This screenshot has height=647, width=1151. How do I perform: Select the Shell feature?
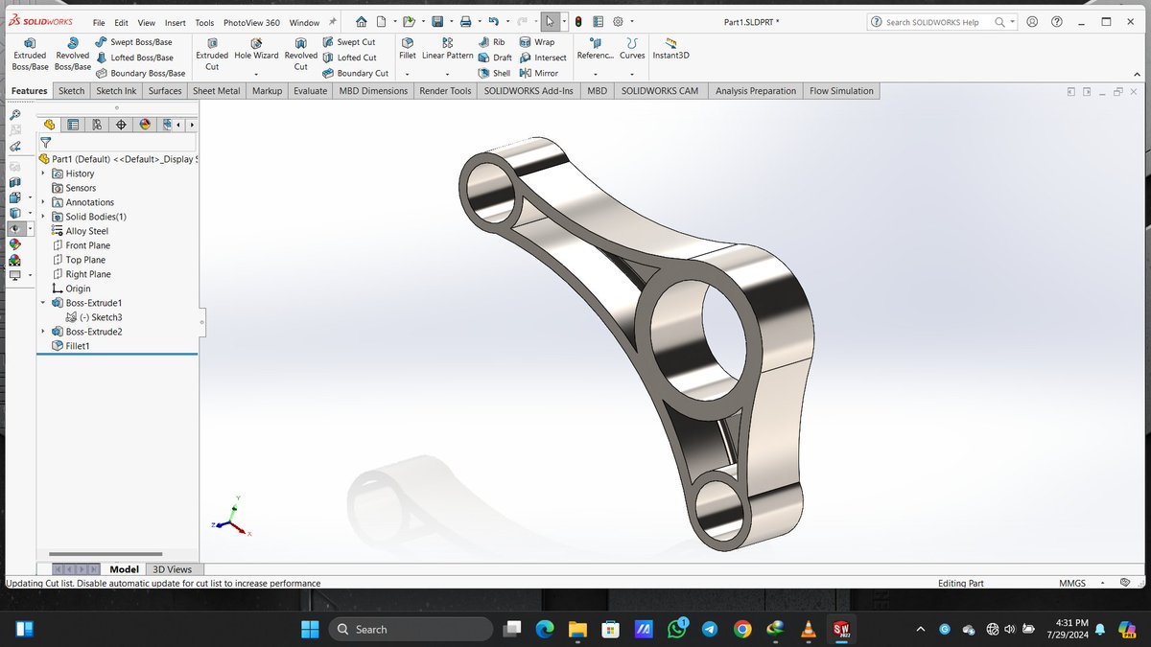(x=494, y=73)
